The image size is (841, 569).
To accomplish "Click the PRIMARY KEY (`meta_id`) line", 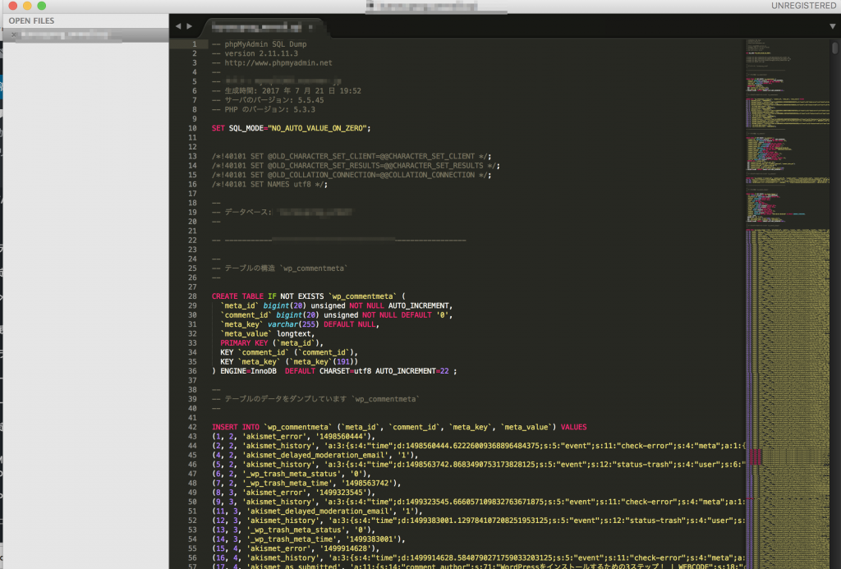I will [271, 342].
